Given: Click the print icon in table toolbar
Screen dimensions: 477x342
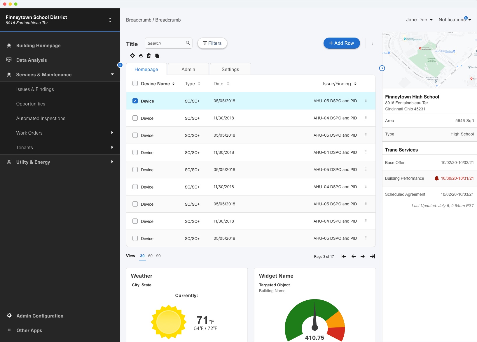Looking at the screenshot, I should point(141,56).
